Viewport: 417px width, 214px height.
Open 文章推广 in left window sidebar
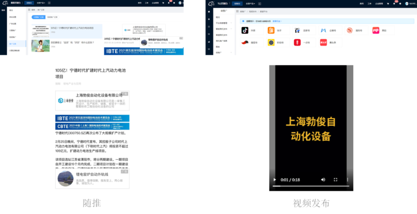(x=13, y=31)
